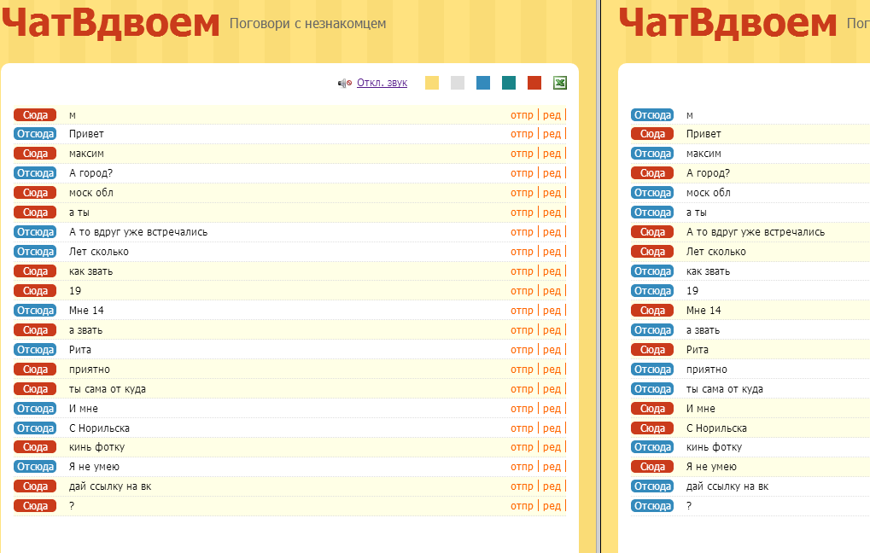Viewport: 870px width, 553px height.
Task: Click 'ред' on the 'С Норильска' row
Action: [552, 428]
